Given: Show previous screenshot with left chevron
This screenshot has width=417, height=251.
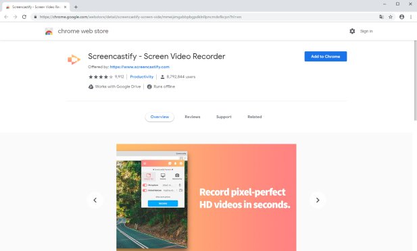Looking at the screenshot, I should [95, 200].
